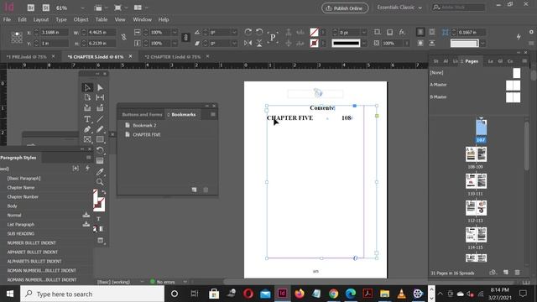Switch to the 1 PRE.indd document tab
Screen dimensions: 537x302
26,57
